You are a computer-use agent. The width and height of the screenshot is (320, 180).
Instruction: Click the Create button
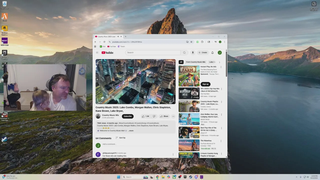(x=203, y=52)
